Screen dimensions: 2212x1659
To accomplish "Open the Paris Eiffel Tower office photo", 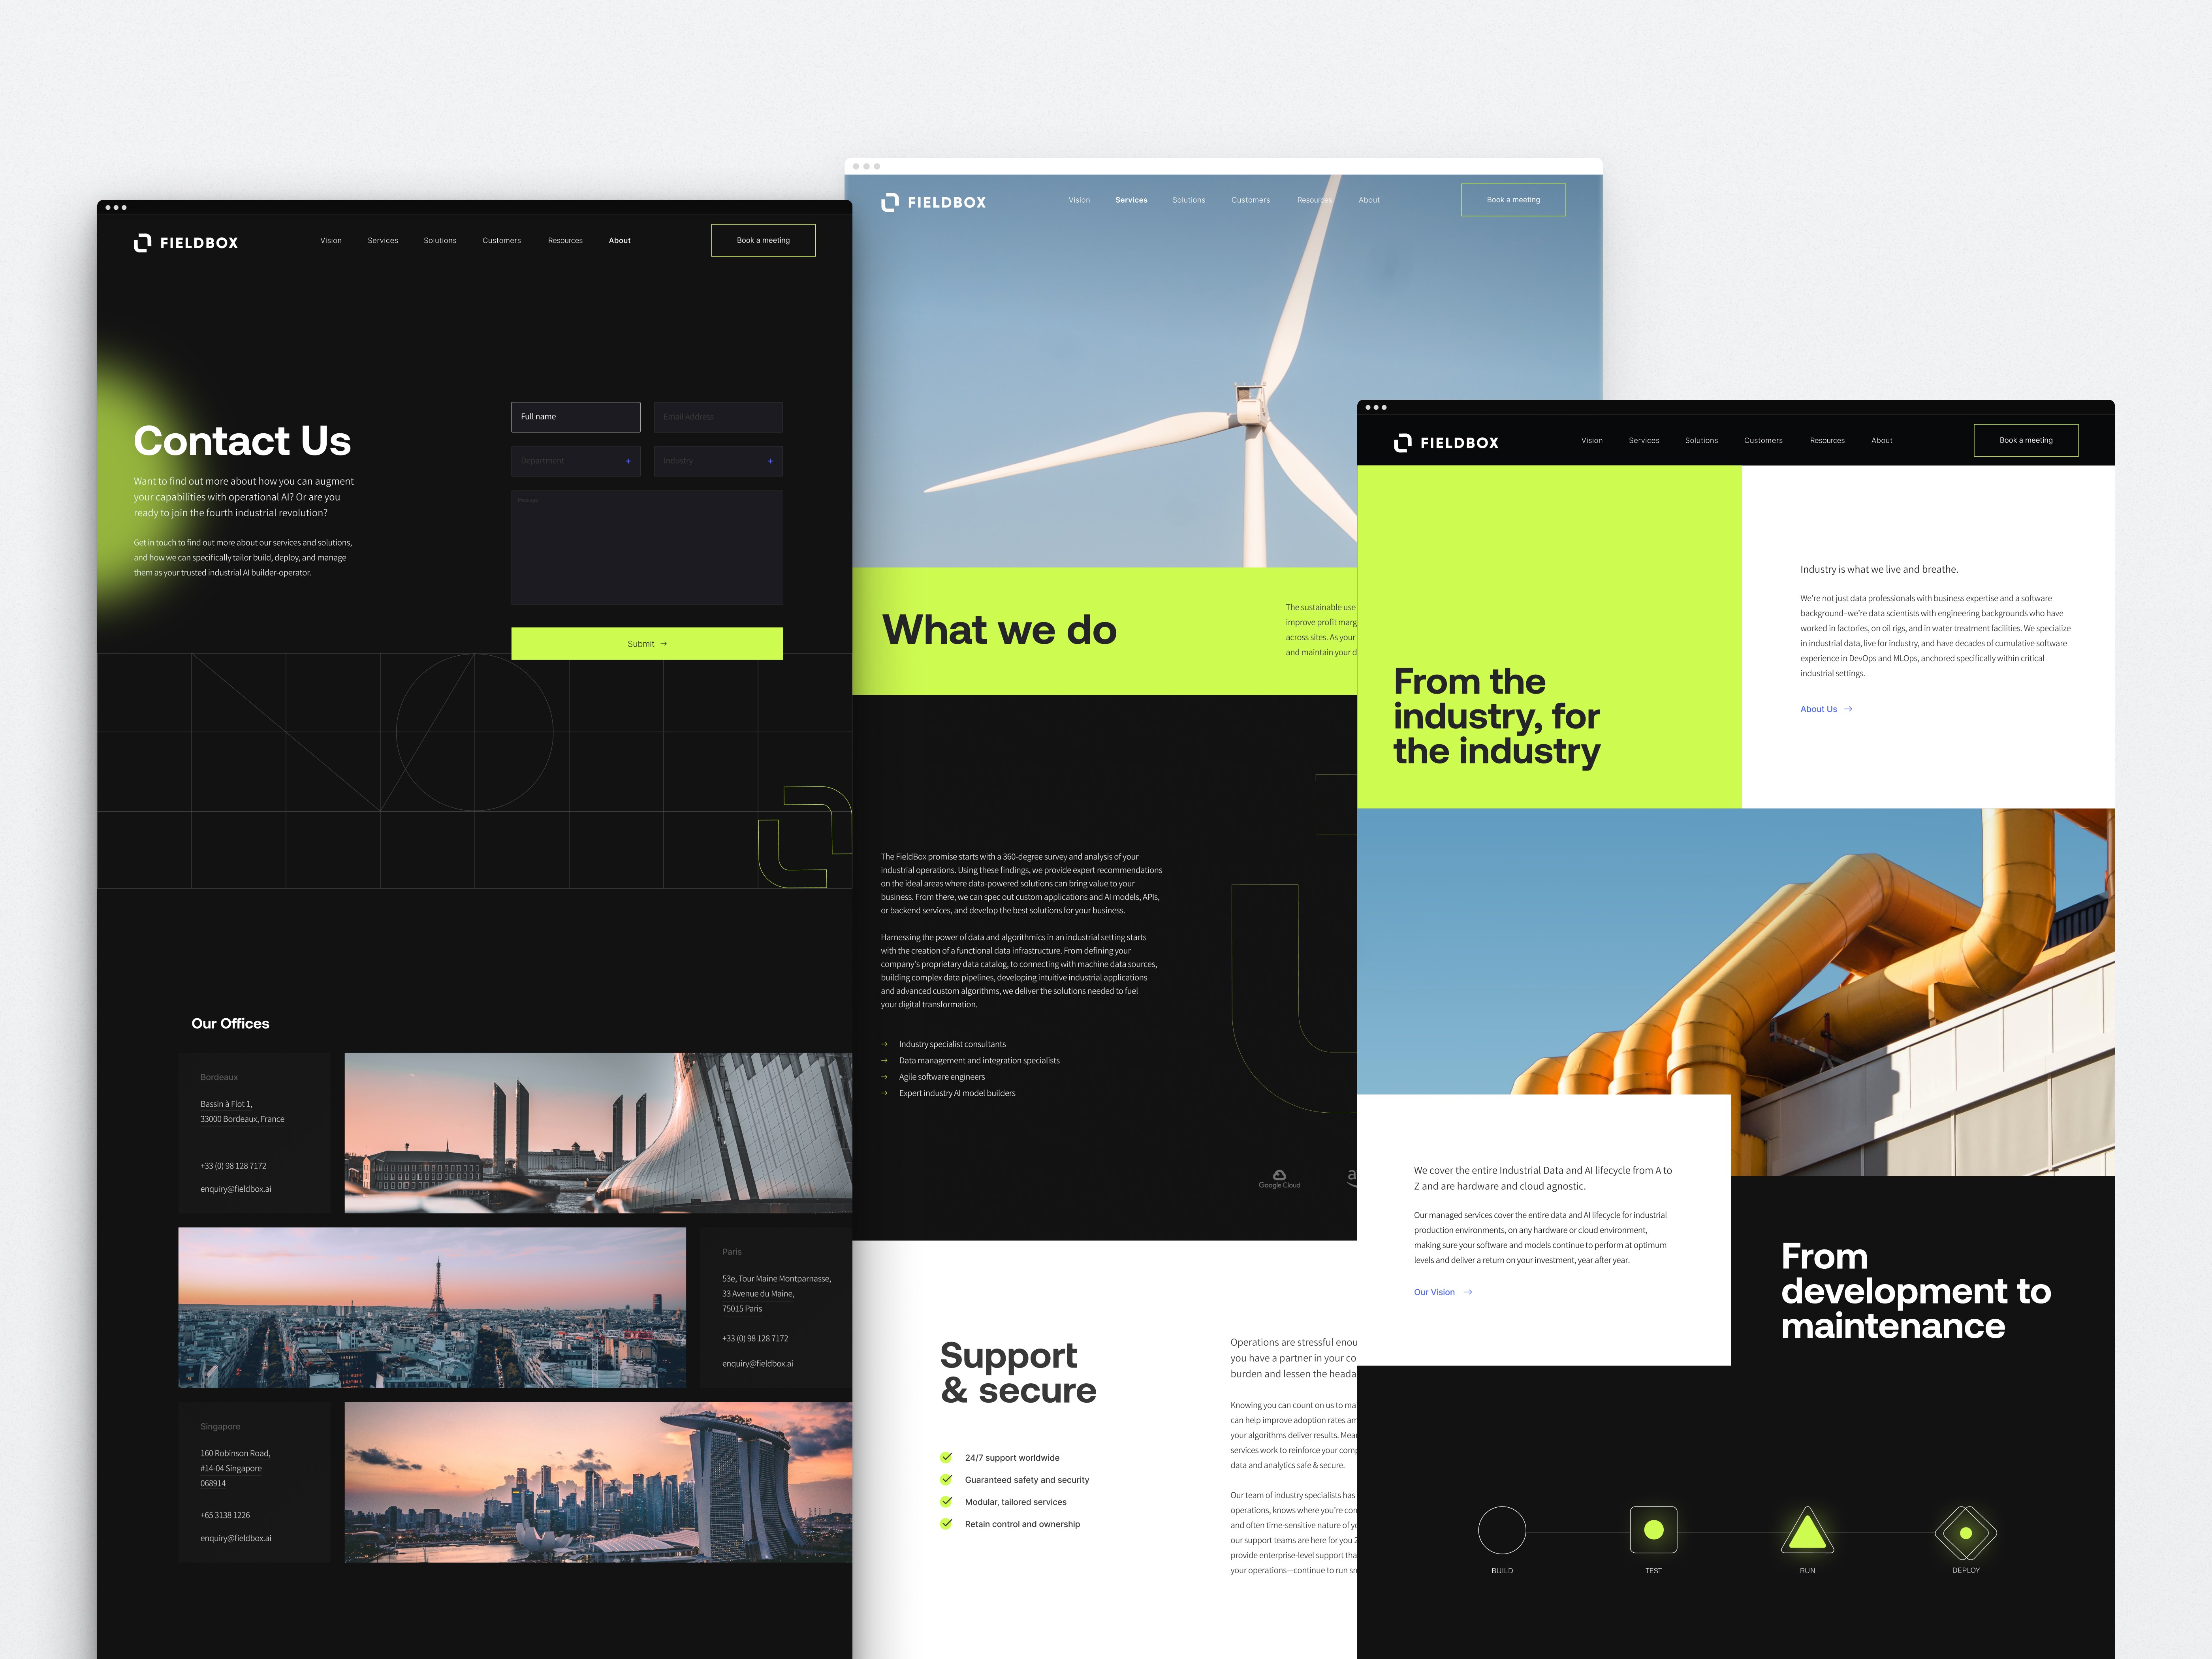I will coord(432,1307).
